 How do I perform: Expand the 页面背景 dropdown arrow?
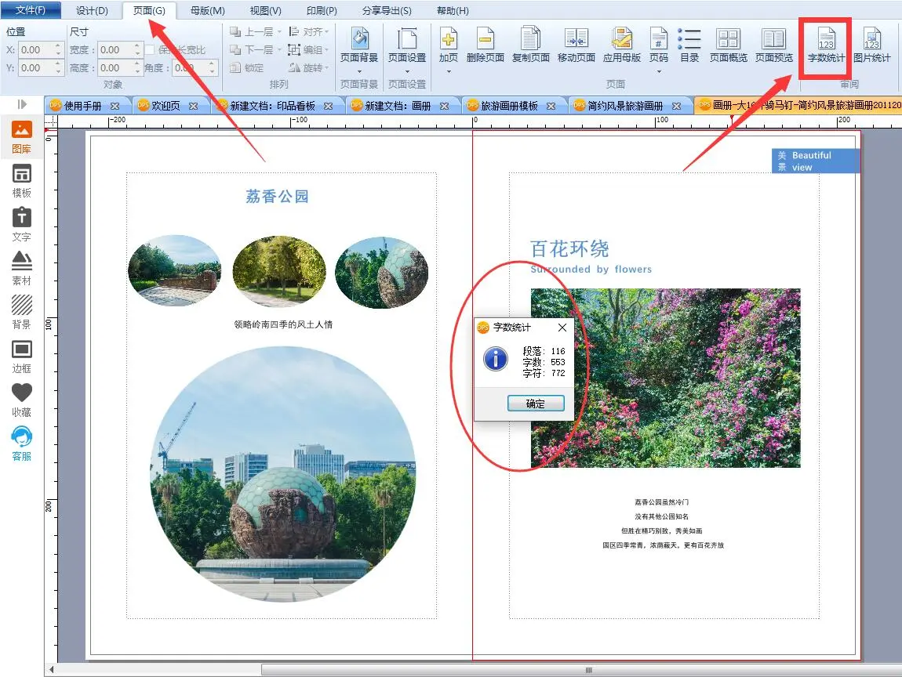(359, 71)
